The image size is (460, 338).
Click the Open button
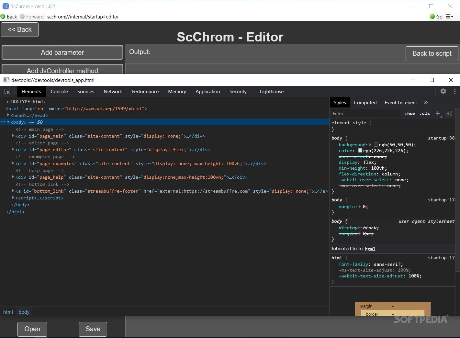[32, 329]
